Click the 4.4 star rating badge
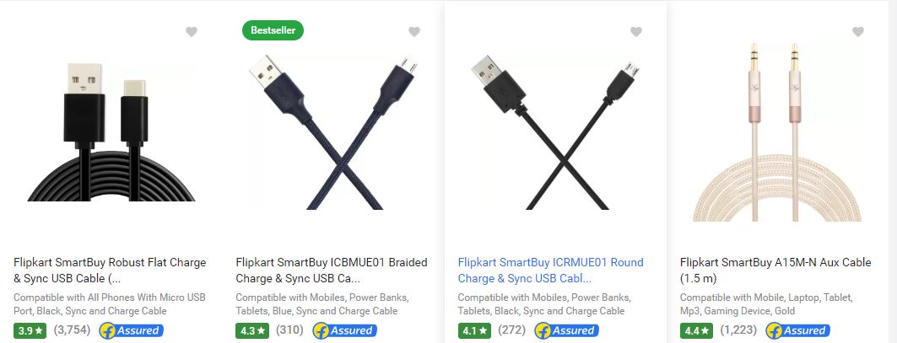 696,330
